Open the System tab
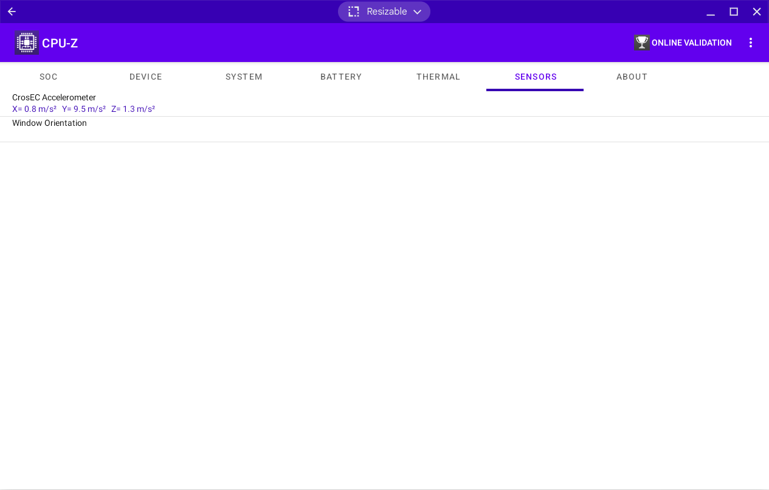Image resolution: width=769 pixels, height=490 pixels. tap(244, 77)
